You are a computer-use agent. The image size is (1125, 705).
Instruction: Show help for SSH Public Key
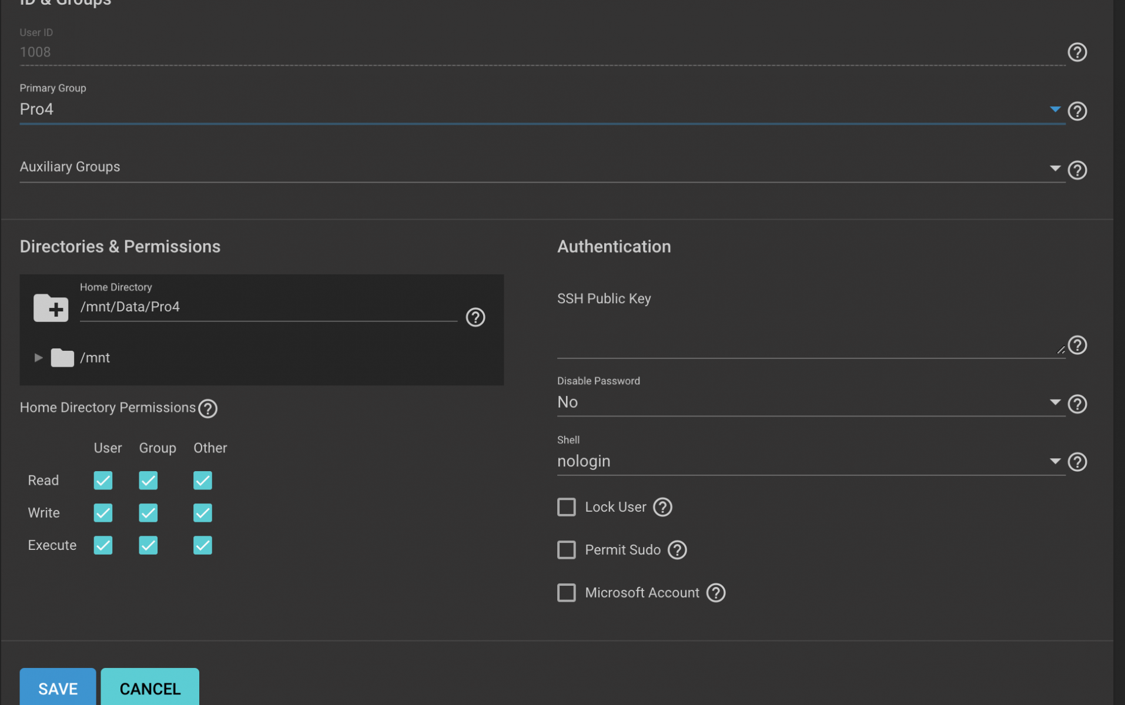pyautogui.click(x=1077, y=345)
